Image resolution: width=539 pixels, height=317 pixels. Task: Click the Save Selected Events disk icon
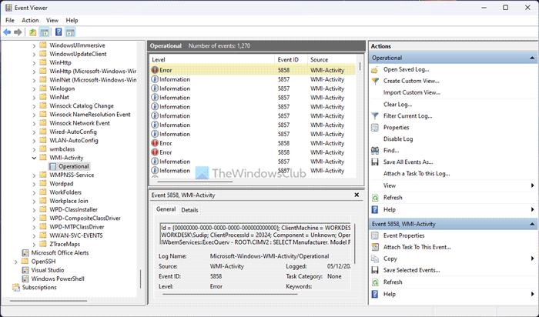pyautogui.click(x=375, y=270)
